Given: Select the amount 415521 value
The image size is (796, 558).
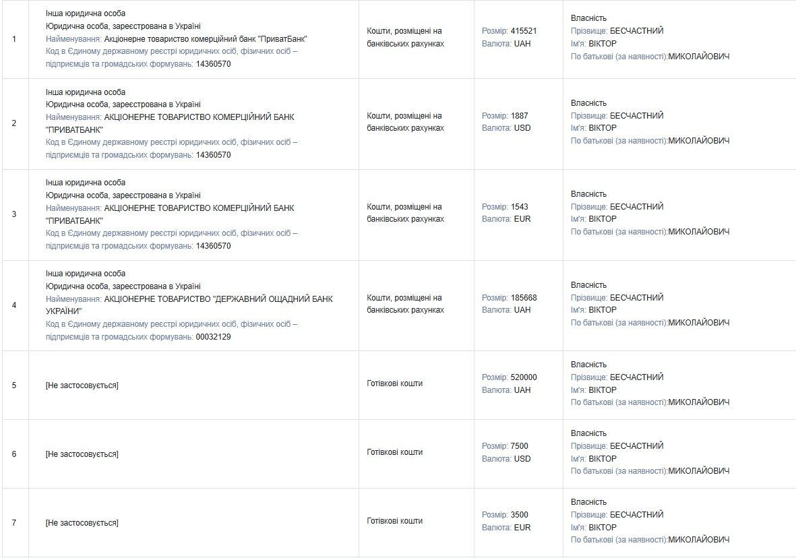Looking at the screenshot, I should [x=524, y=31].
